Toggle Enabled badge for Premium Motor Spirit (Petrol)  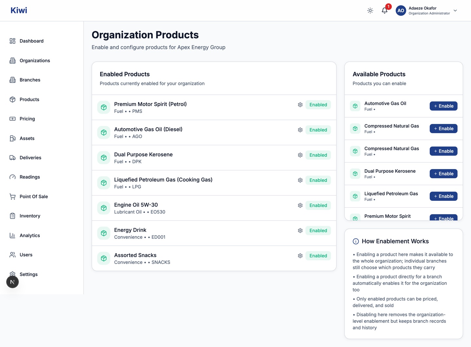tap(318, 105)
